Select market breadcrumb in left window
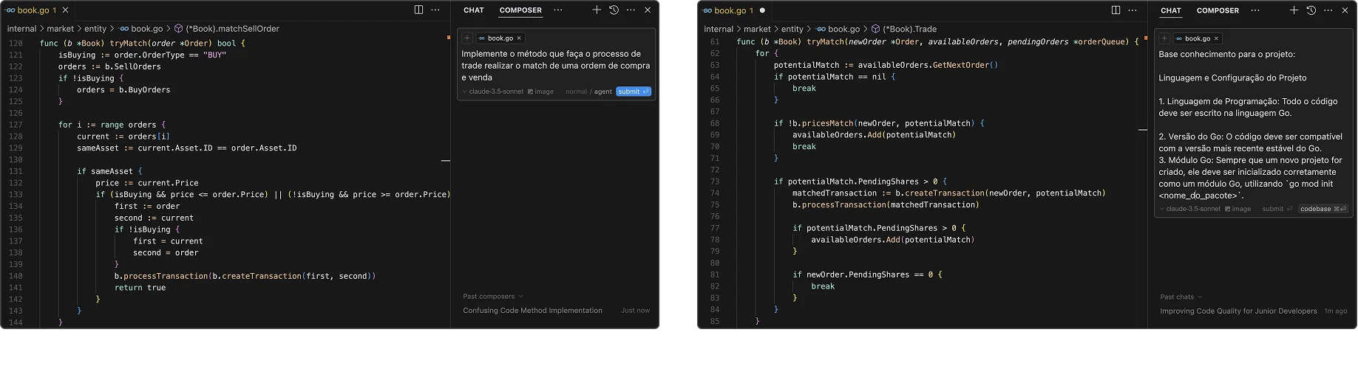The width and height of the screenshot is (1358, 366). pos(61,29)
